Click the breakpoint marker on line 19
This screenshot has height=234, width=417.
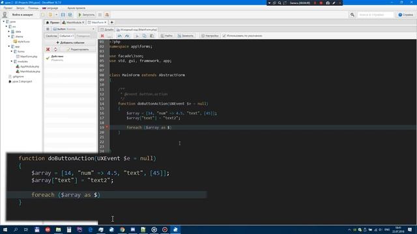tap(107, 127)
